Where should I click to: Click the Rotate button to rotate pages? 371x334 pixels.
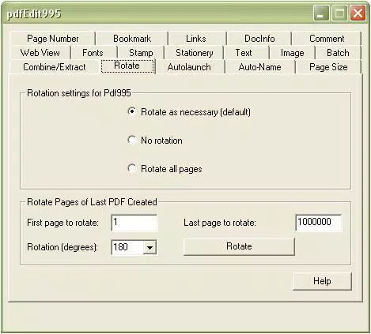(x=239, y=246)
